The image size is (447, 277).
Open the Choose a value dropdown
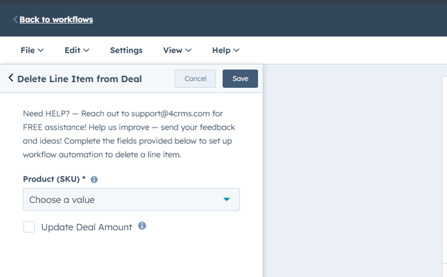(131, 199)
